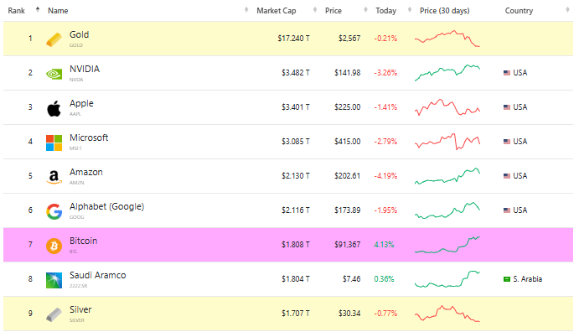Open the NVIDIA name link
Viewport: 579px width, 332px height.
pos(85,69)
